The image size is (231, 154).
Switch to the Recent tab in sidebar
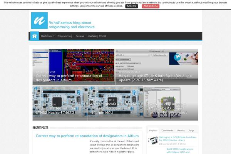[181, 131]
